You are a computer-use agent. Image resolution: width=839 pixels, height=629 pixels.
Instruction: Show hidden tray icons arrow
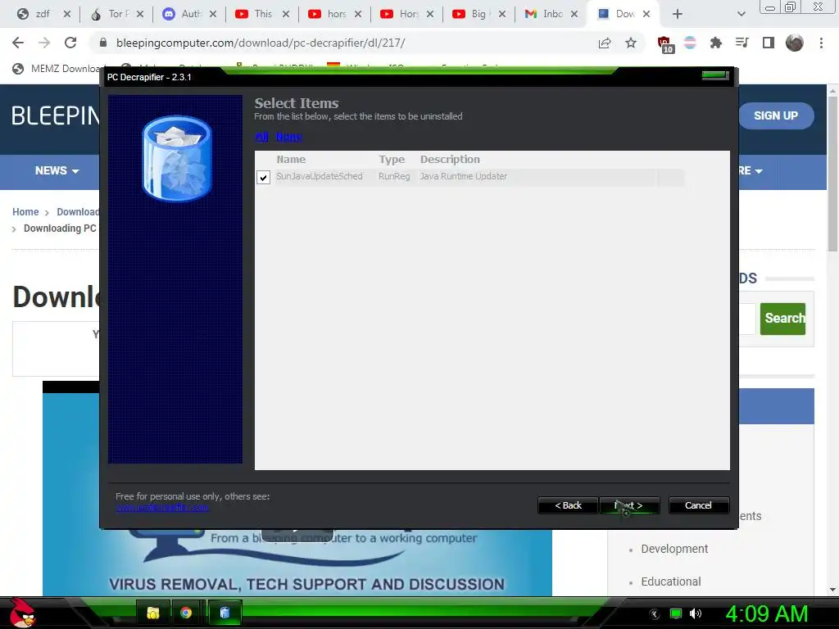click(655, 614)
